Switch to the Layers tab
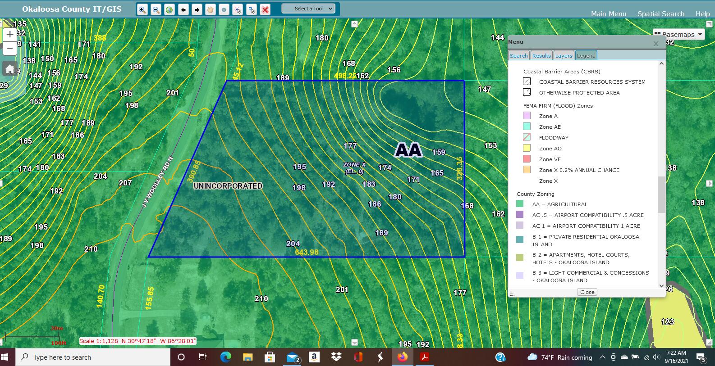Image resolution: width=715 pixels, height=366 pixels. pyautogui.click(x=564, y=55)
